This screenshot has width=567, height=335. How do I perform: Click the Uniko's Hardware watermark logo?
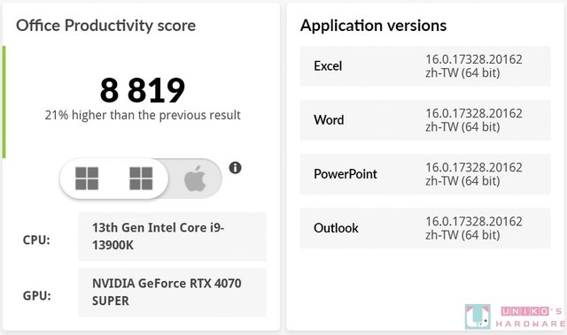click(514, 316)
